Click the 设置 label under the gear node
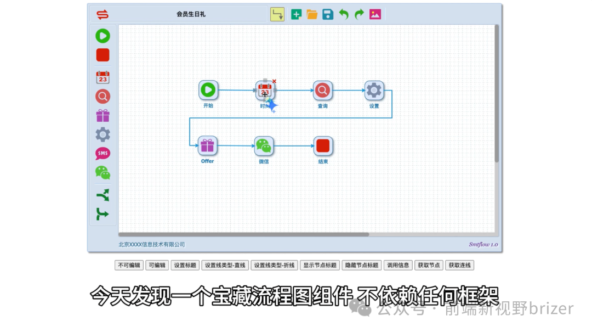The width and height of the screenshot is (592, 332). pos(374,106)
